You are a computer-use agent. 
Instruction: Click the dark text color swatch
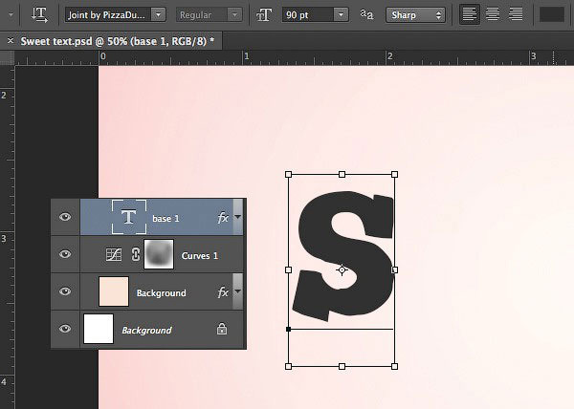(552, 14)
